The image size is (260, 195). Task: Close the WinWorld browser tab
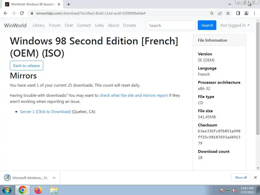coord(59,4)
